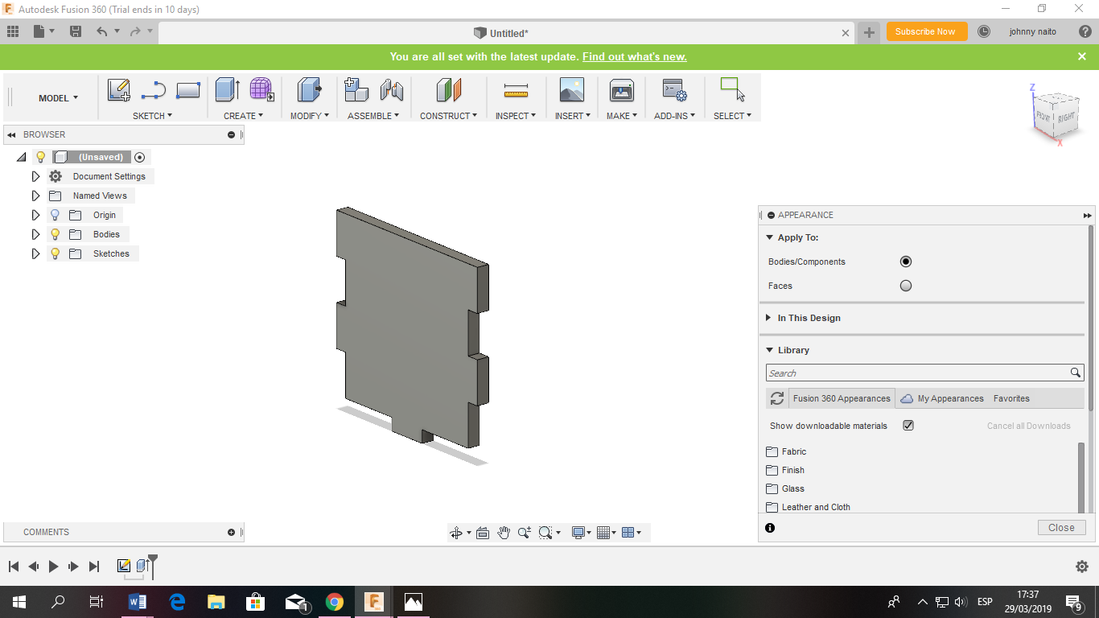Click the Measure ruler icon
Screen dimensions: 1099x618
pos(515,90)
